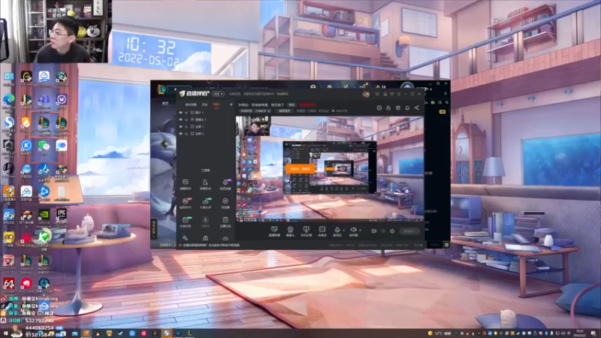
Task: Toggle eye icon of third source row
Action: point(181,126)
